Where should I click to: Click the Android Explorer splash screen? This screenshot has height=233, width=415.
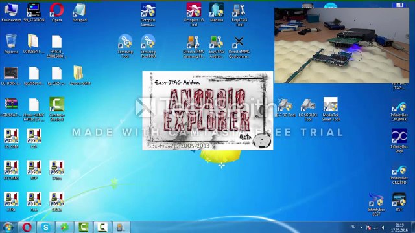point(207,111)
